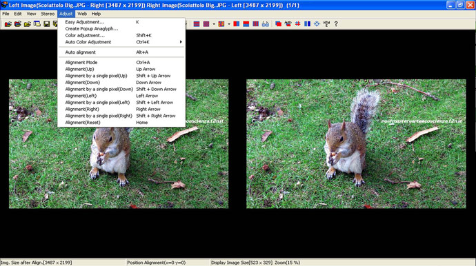Expand the Auto Color Adjustment submenu arrow
The height and width of the screenshot is (266, 476).
tap(181, 42)
